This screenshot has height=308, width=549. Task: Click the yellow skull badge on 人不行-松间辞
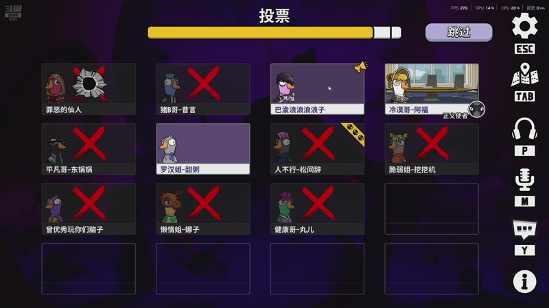[354, 133]
